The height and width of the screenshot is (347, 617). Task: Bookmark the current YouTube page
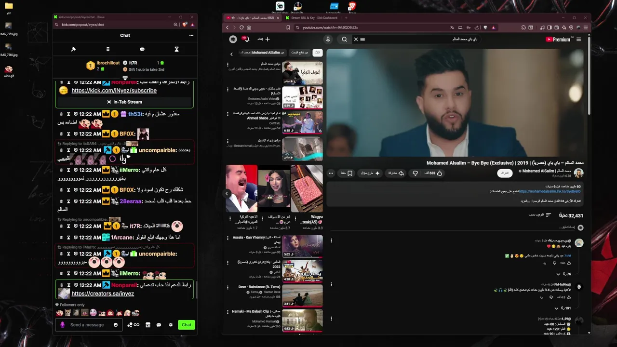(x=288, y=27)
